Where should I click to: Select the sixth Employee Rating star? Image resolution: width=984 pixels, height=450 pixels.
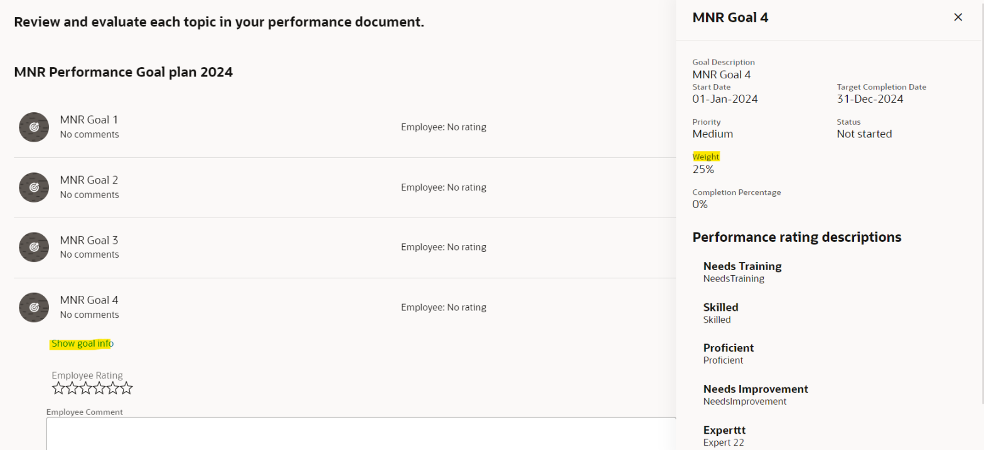(x=126, y=389)
